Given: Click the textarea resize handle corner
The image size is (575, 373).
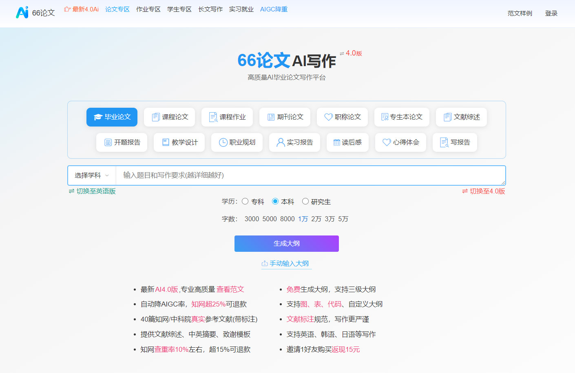Looking at the screenshot, I should click(503, 182).
